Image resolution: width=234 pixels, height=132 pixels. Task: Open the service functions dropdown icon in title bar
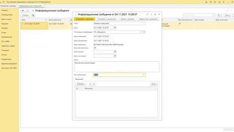click(x=223, y=2)
